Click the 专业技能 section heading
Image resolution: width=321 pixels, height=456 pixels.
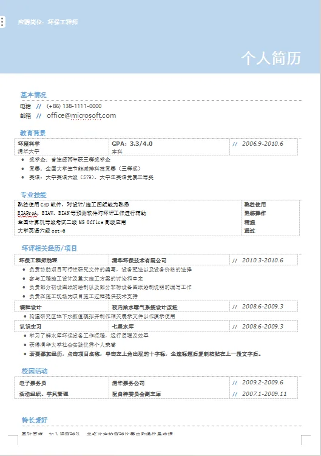click(33, 195)
